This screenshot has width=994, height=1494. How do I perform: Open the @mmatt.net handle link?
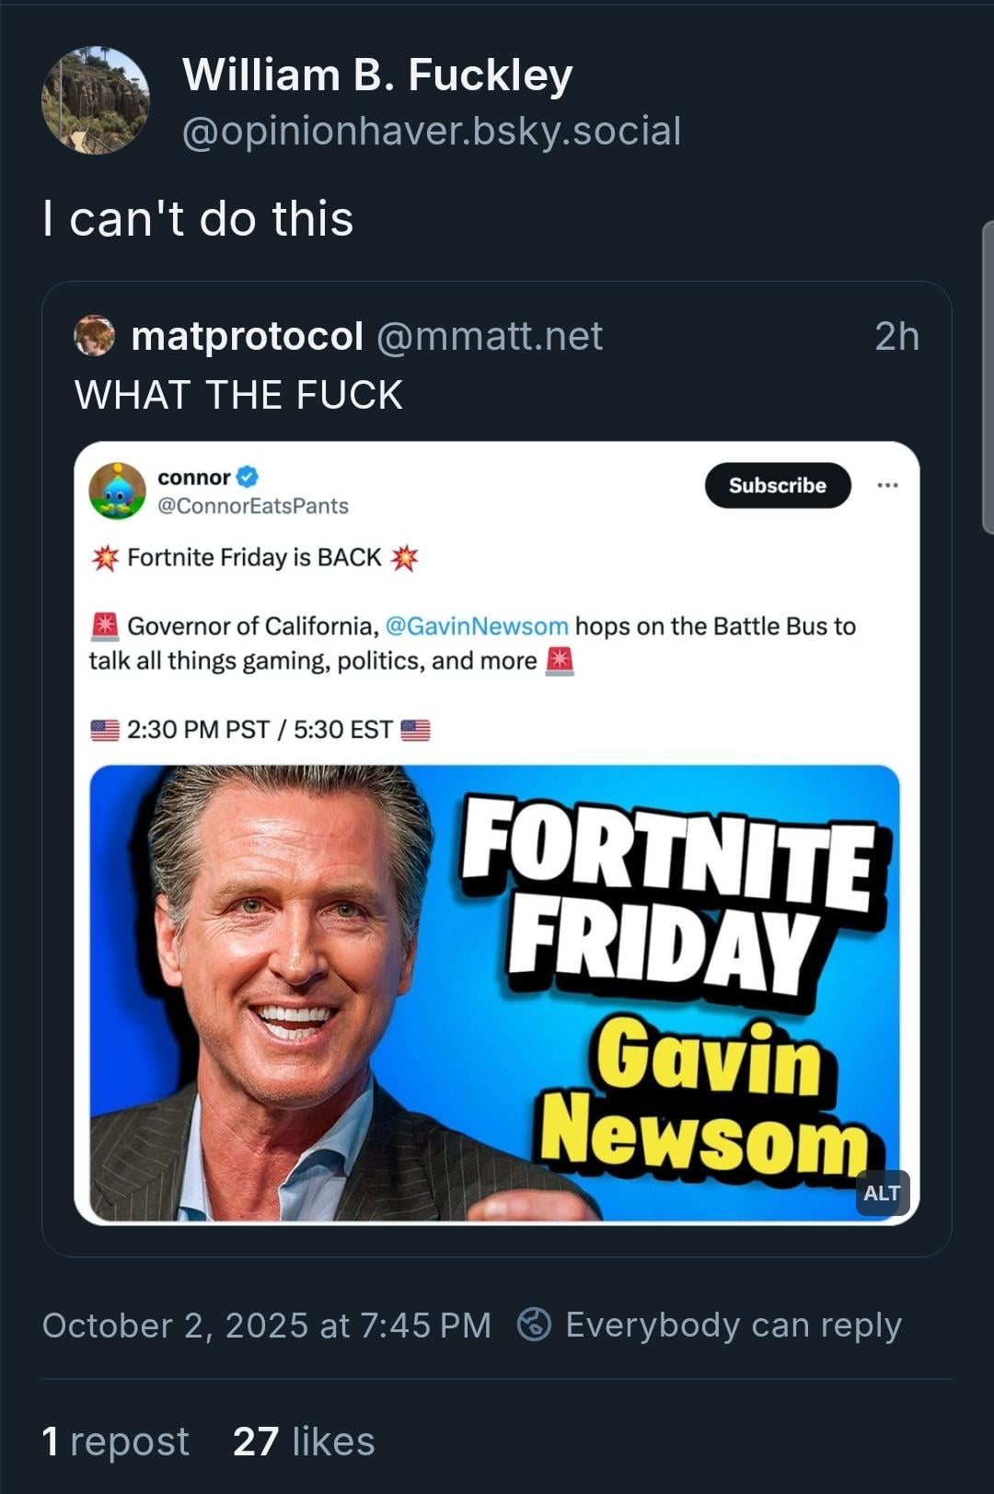[x=490, y=336]
